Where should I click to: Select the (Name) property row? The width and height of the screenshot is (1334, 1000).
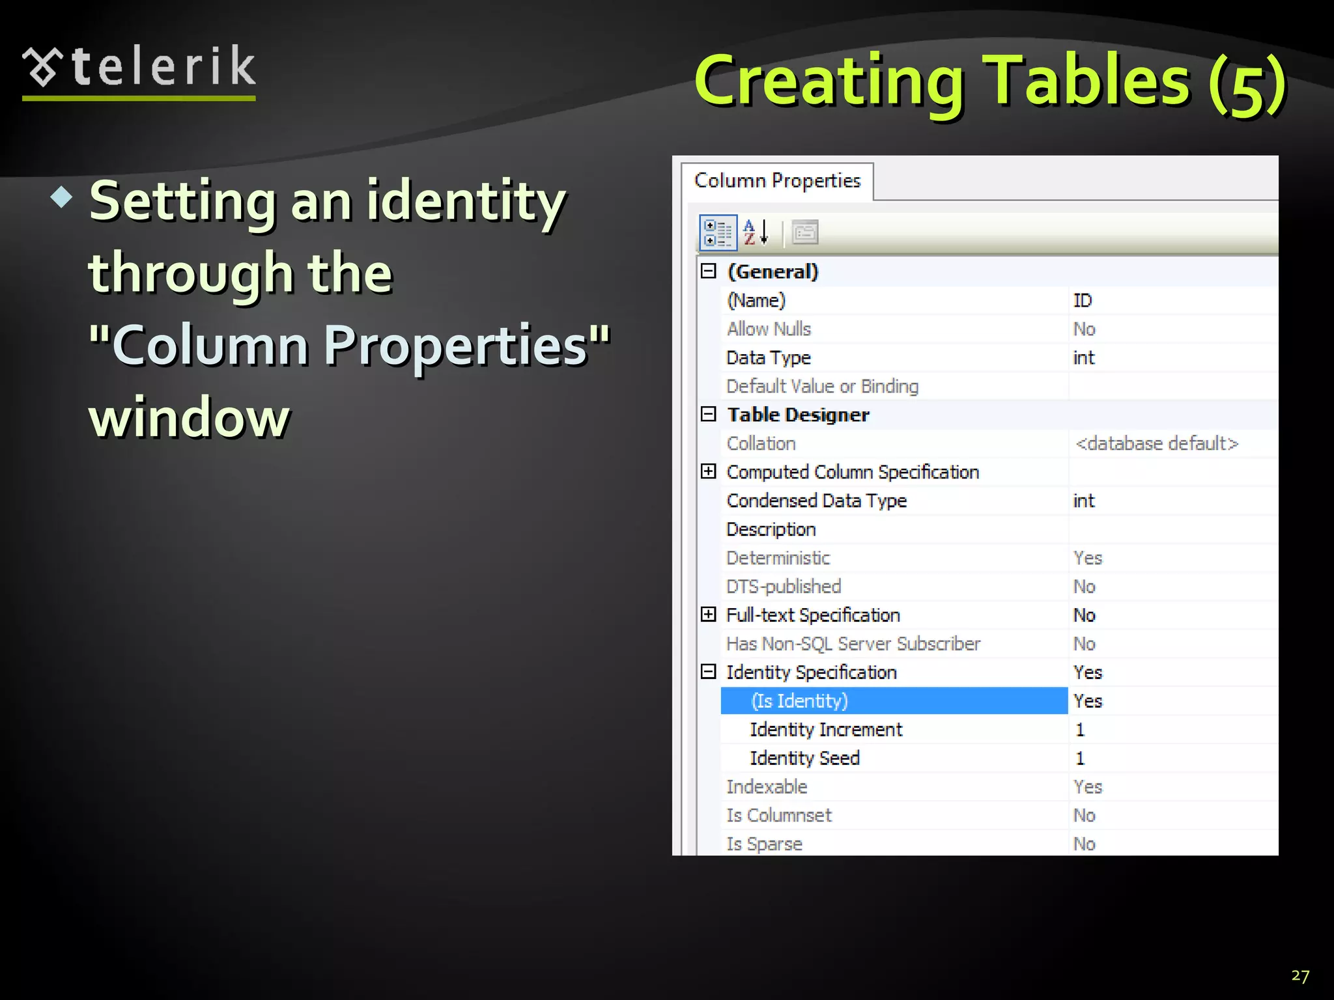[999, 300]
